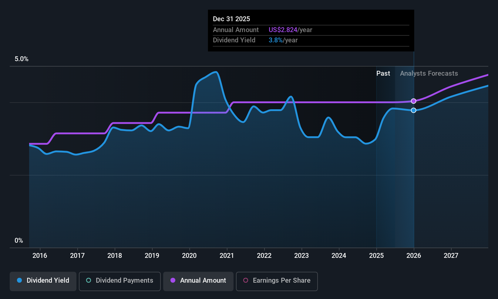Screen dimensions: 498x299
Task: Click the Analysts Forecasts label
Action: 429,73
